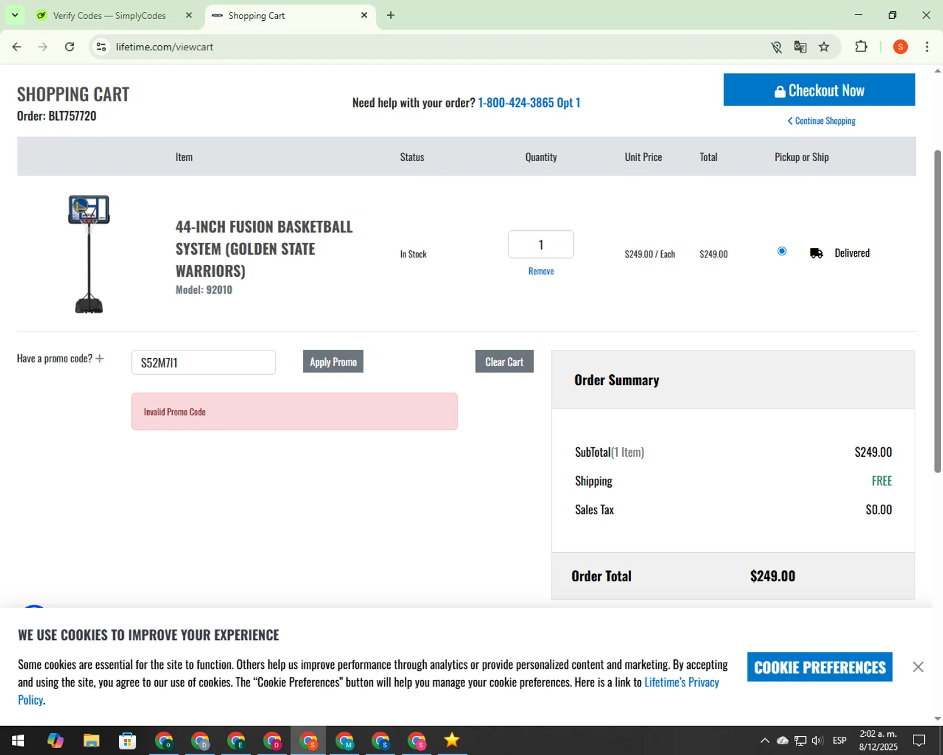Expand the Have a promo code plus
The image size is (943, 755).
tap(99, 359)
